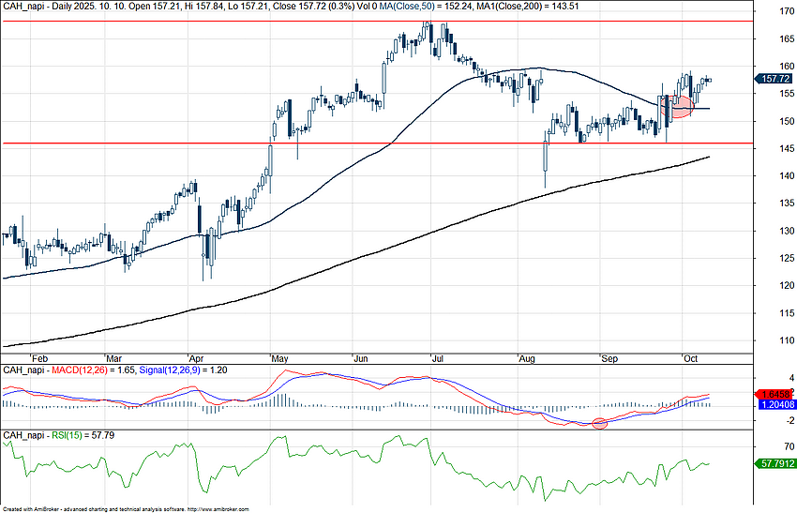The image size is (797, 513).
Task: Click the pink highlighted circle on price chart
Action: pyautogui.click(x=681, y=106)
